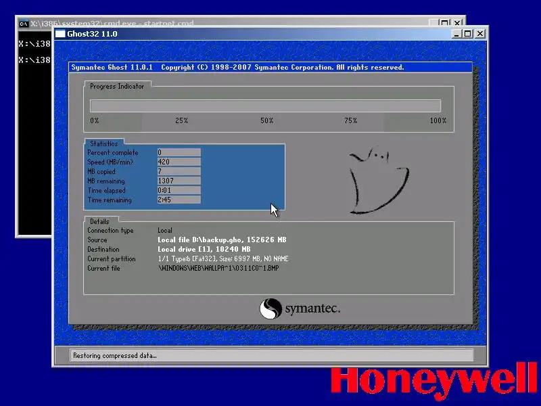Close the cmd window behind Ghost32
This screenshot has width=541, height=406.
(457, 23)
